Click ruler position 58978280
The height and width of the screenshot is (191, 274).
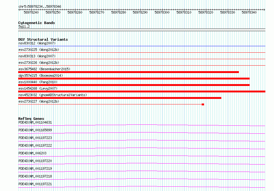click(119, 12)
